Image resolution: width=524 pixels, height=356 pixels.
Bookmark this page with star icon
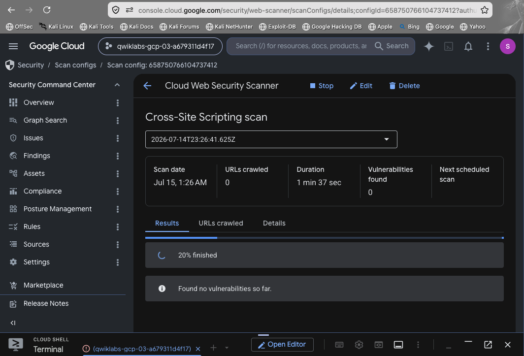click(485, 10)
